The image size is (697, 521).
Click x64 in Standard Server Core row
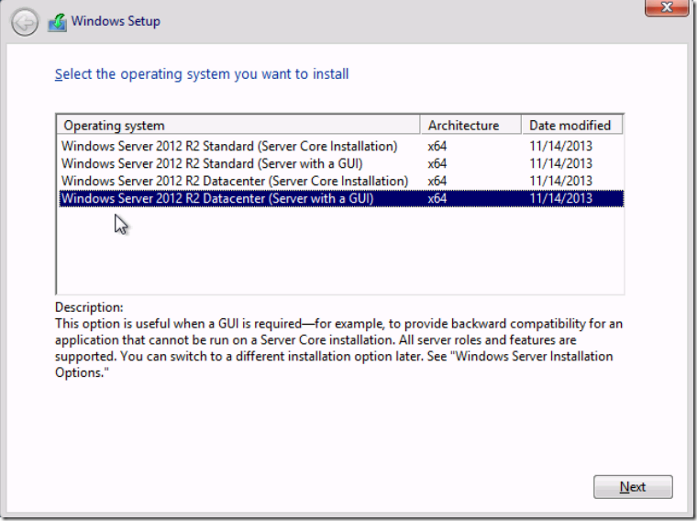click(437, 146)
